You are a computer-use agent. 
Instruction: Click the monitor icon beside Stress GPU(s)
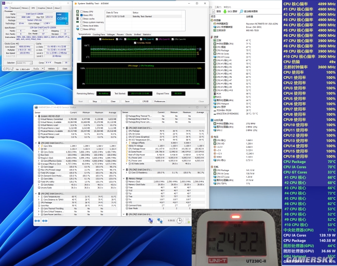click(78, 29)
